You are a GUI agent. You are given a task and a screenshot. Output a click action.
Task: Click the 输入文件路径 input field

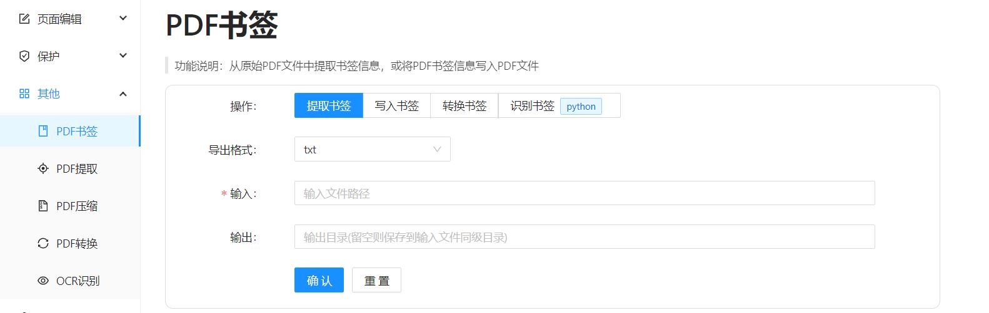click(x=585, y=193)
